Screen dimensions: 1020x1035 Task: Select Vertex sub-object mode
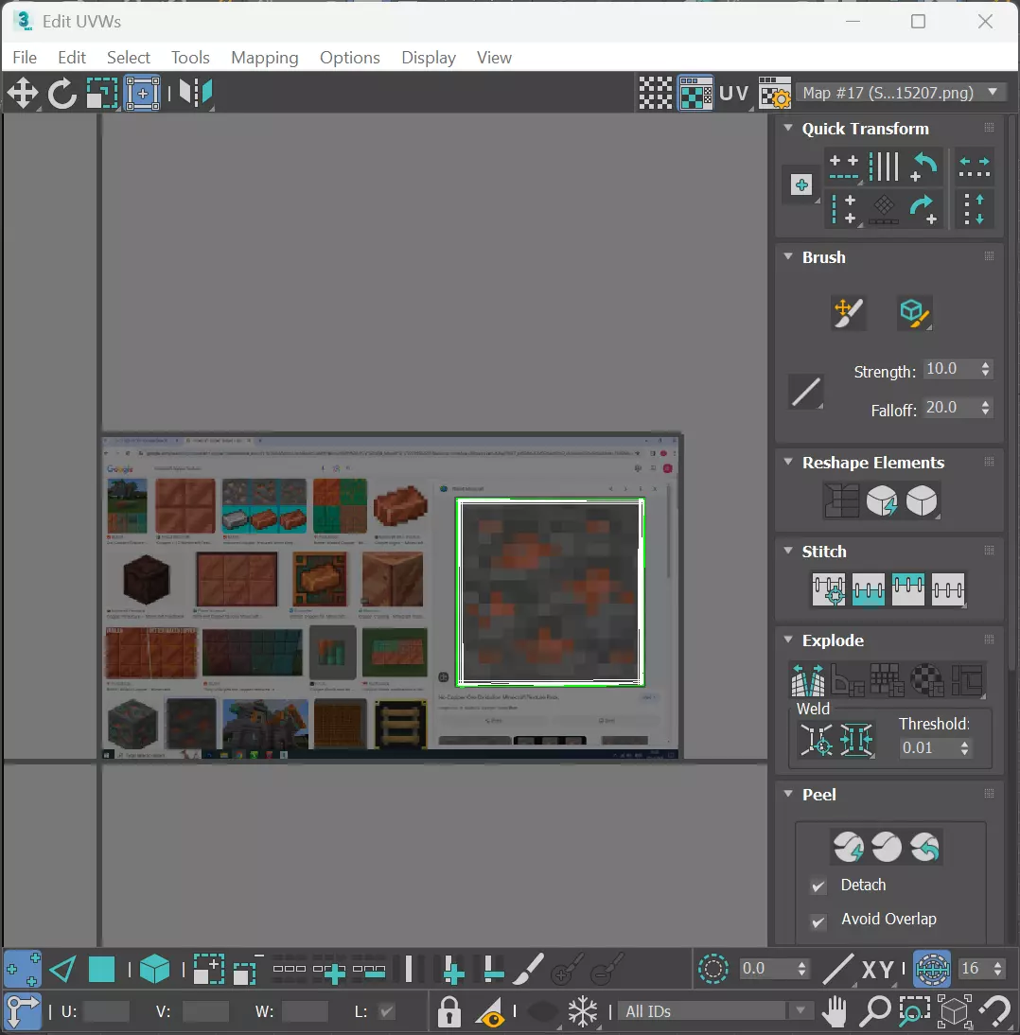click(x=23, y=969)
